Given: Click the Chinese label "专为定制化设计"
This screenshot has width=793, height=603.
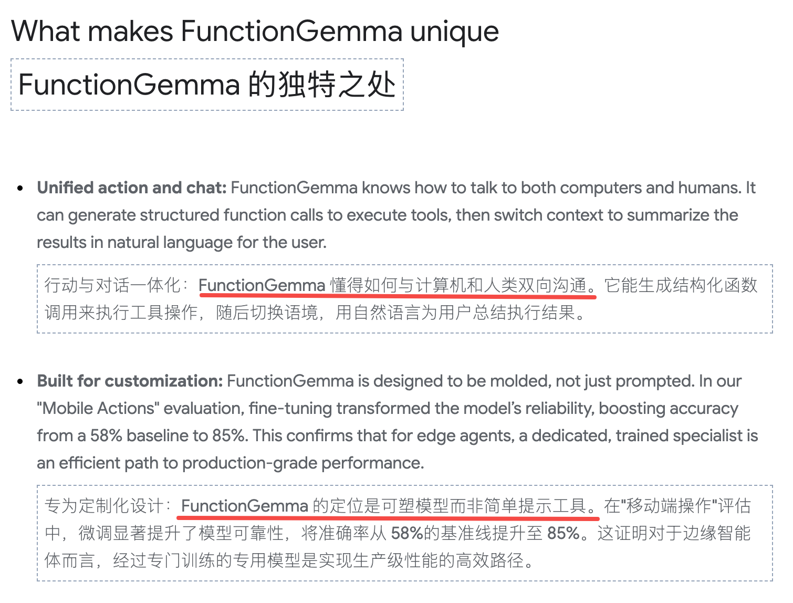Looking at the screenshot, I should coord(104,506).
